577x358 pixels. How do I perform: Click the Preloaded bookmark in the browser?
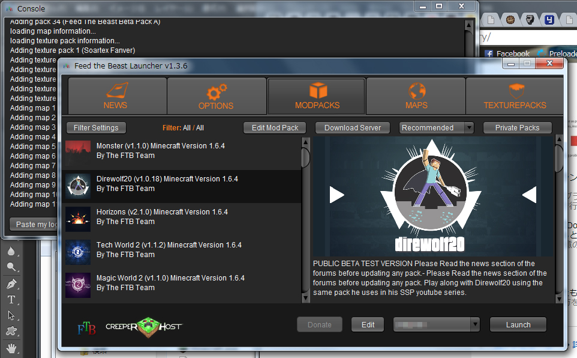(557, 54)
